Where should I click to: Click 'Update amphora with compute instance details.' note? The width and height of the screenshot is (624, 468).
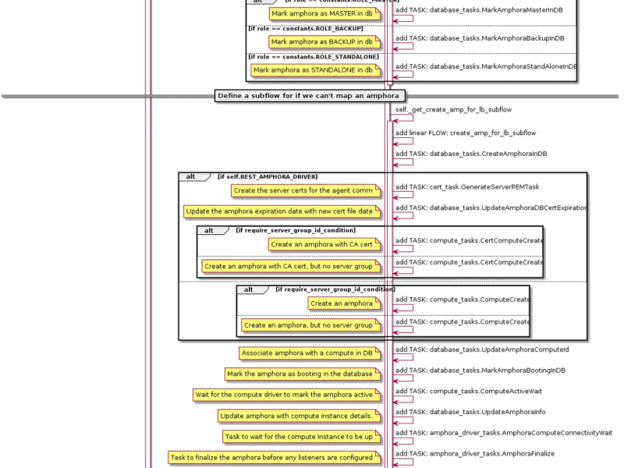[299, 416]
